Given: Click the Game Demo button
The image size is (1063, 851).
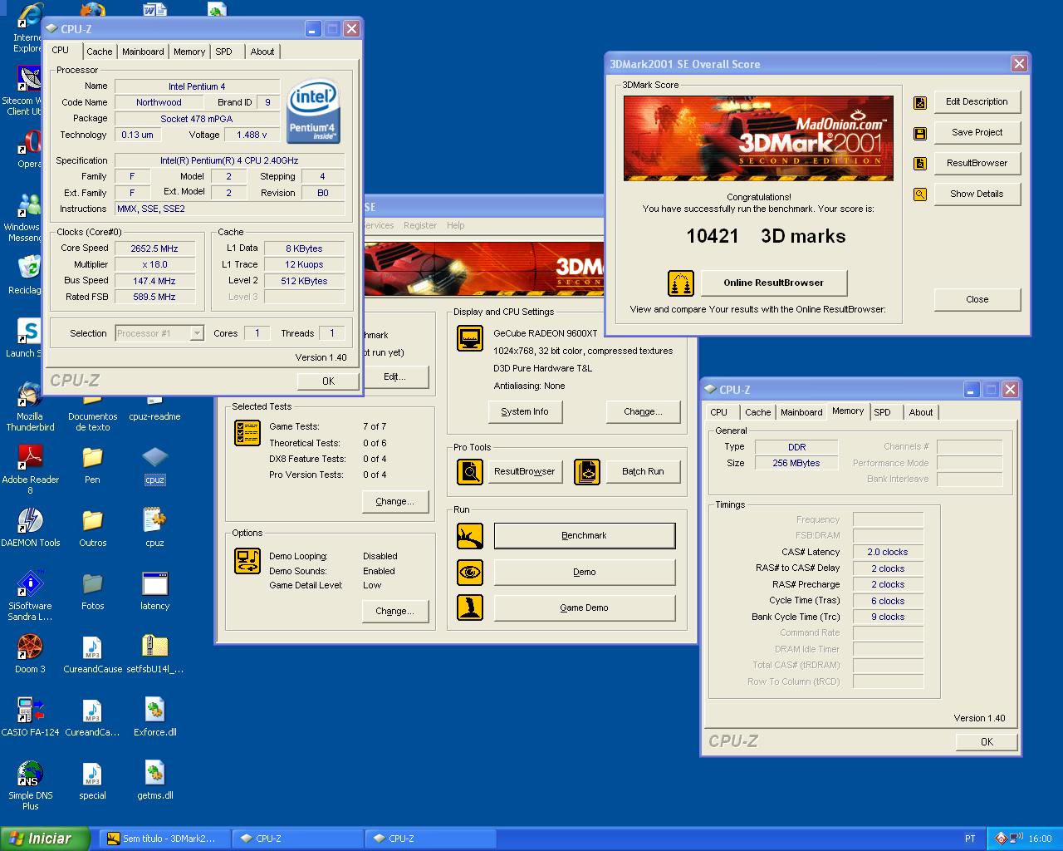Looking at the screenshot, I should pos(585,608).
